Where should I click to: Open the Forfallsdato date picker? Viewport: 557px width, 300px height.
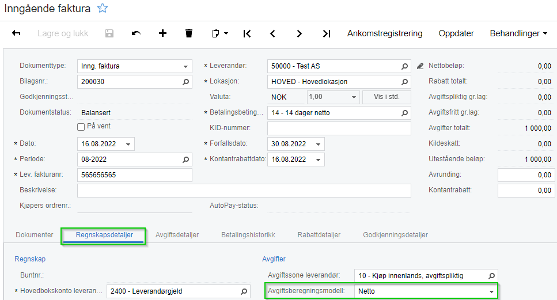[319, 144]
